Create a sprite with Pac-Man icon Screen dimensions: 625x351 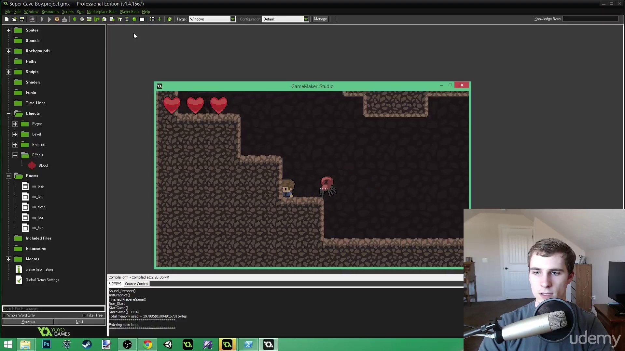click(x=75, y=19)
